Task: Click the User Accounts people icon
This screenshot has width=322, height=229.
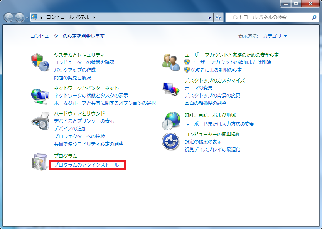Action: click(x=171, y=62)
